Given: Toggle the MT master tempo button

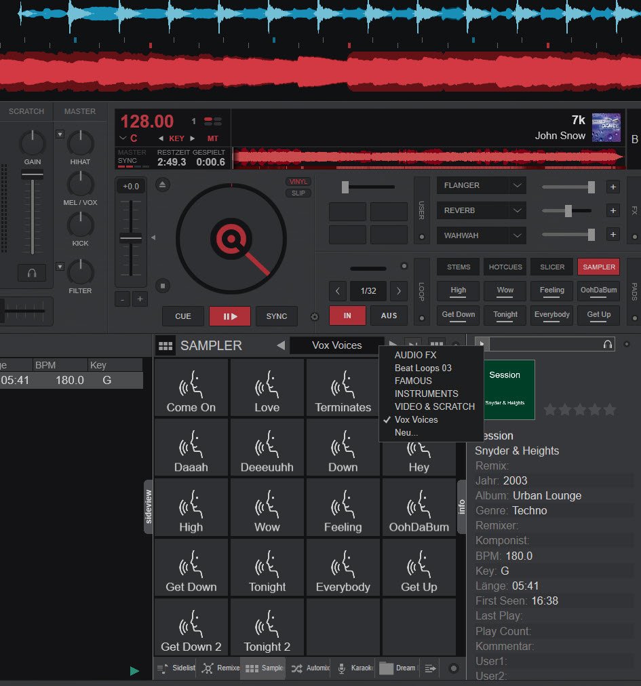Looking at the screenshot, I should (x=213, y=138).
